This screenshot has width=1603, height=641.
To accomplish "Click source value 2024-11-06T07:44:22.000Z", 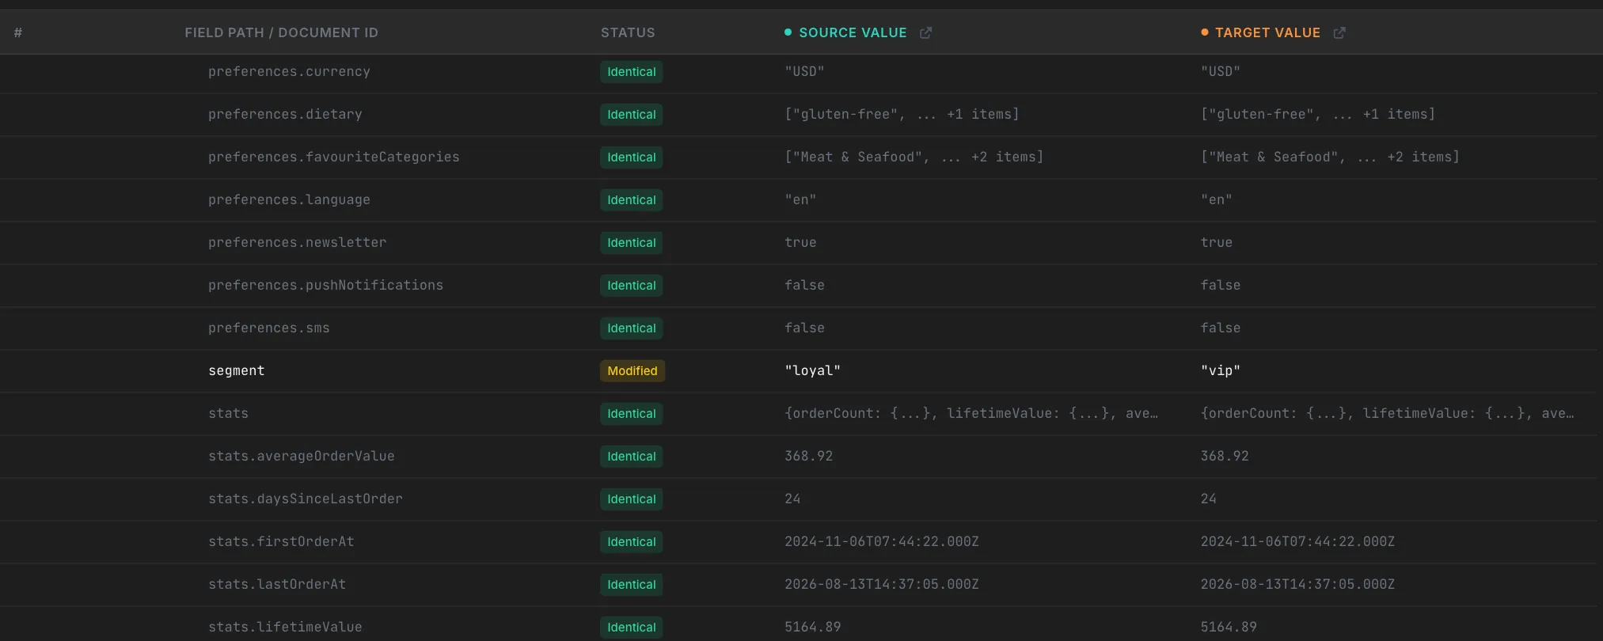I will click(881, 541).
